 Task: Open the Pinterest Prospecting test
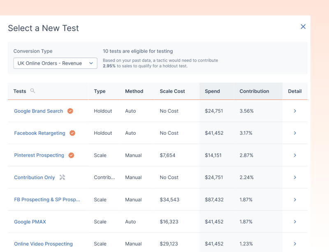pyautogui.click(x=39, y=155)
